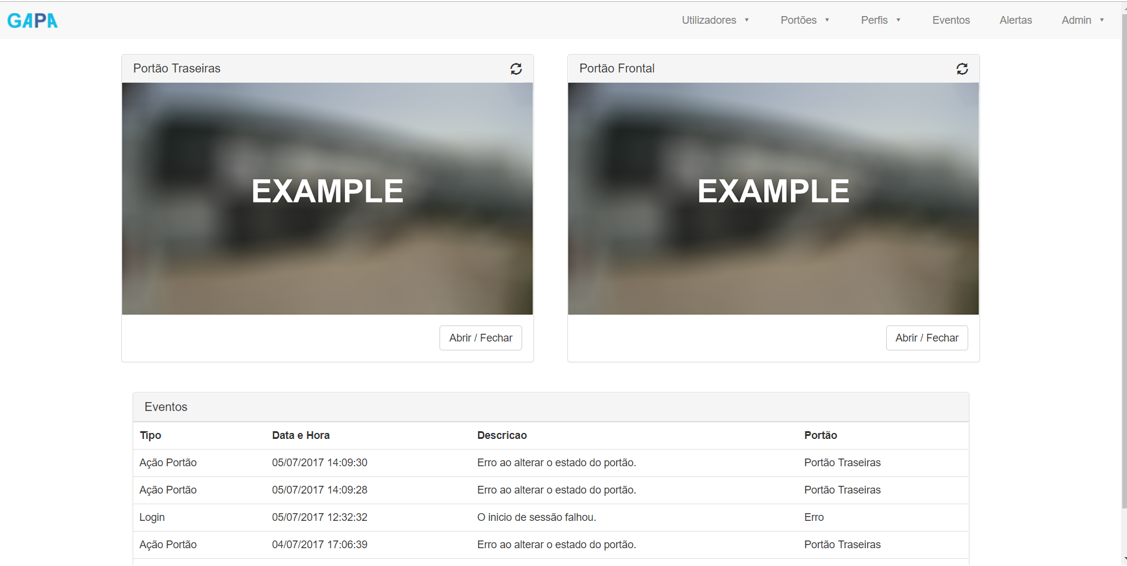Viewport: 1127px width, 566px height.
Task: Select the 05/07/2017 14:09:30 timestamp cell
Action: [x=319, y=463]
